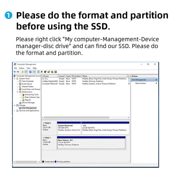Click the blue Help toolbar icon
Screen dimensions: 180x173
(x=30, y=72)
